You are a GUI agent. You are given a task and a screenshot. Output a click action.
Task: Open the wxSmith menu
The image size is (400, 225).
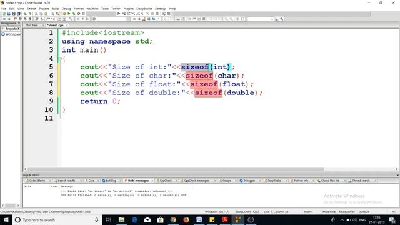coord(92,8)
